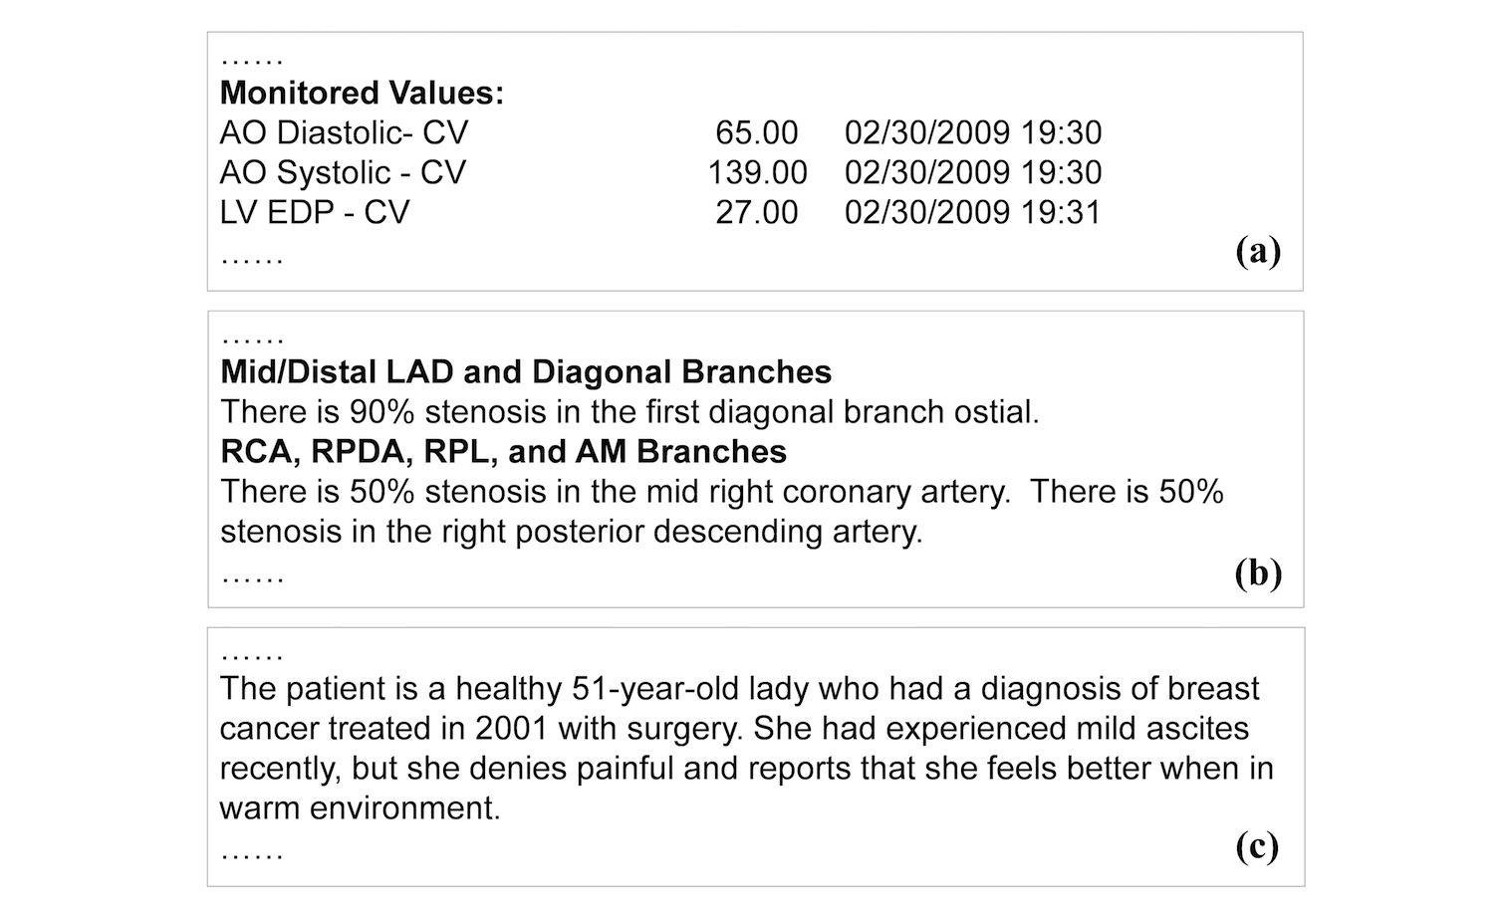Click the value 65.00
Image resolution: width=1509 pixels, height=914 pixels.
(756, 132)
